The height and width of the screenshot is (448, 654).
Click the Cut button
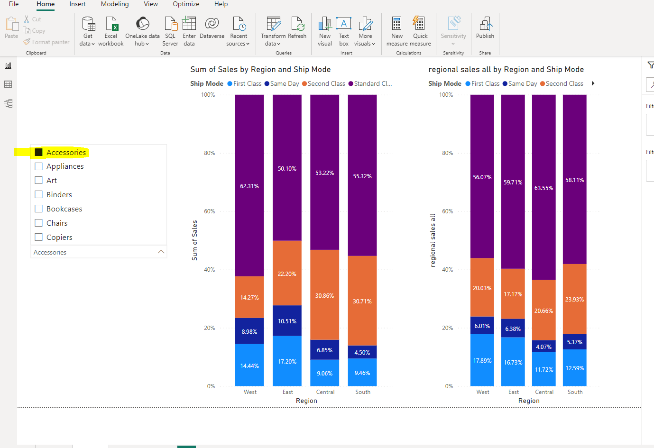pyautogui.click(x=33, y=19)
